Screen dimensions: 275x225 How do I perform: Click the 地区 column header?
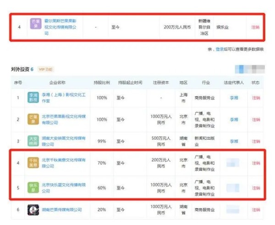click(x=183, y=83)
